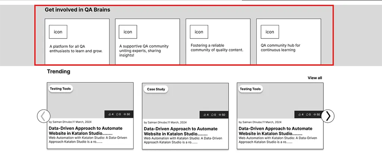The image size is (382, 153).
Task: Select the "Fostering a reliable community" card text
Action: point(217,48)
